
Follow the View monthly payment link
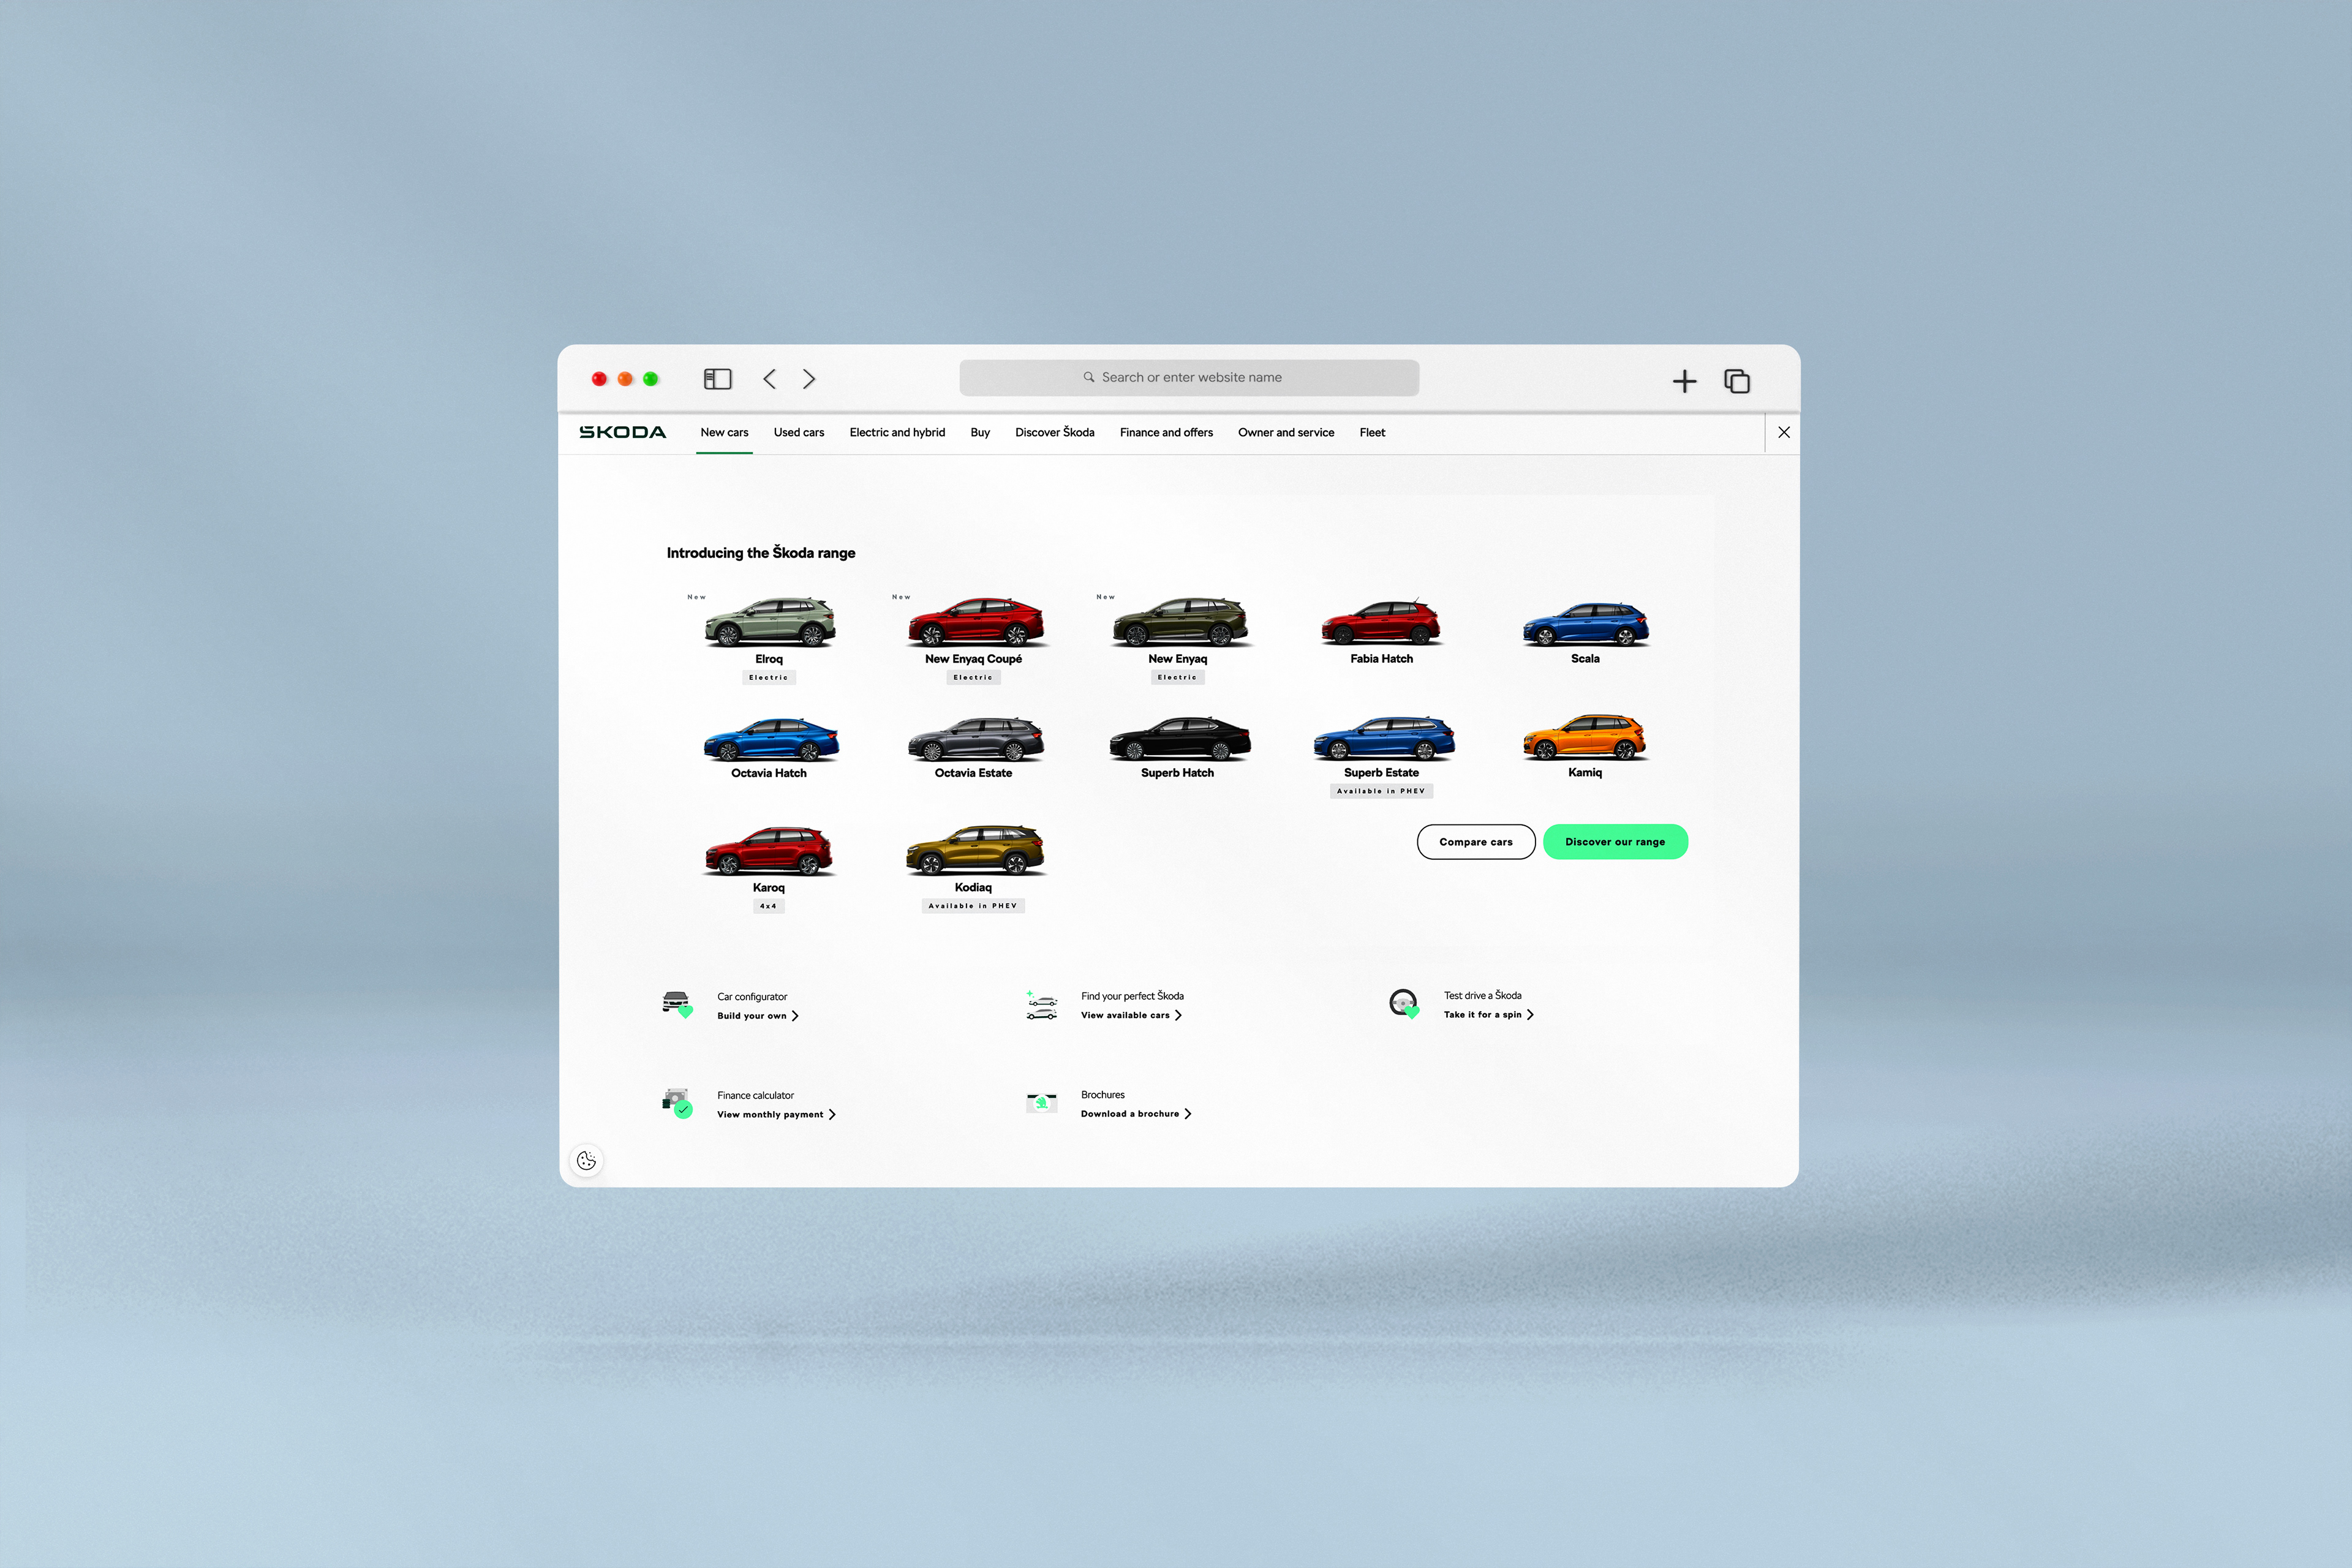point(776,1114)
